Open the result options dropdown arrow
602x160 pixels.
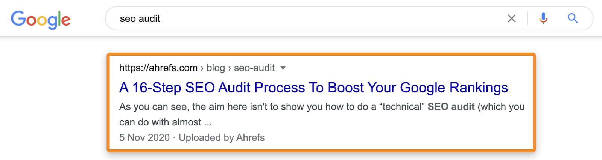tap(283, 68)
